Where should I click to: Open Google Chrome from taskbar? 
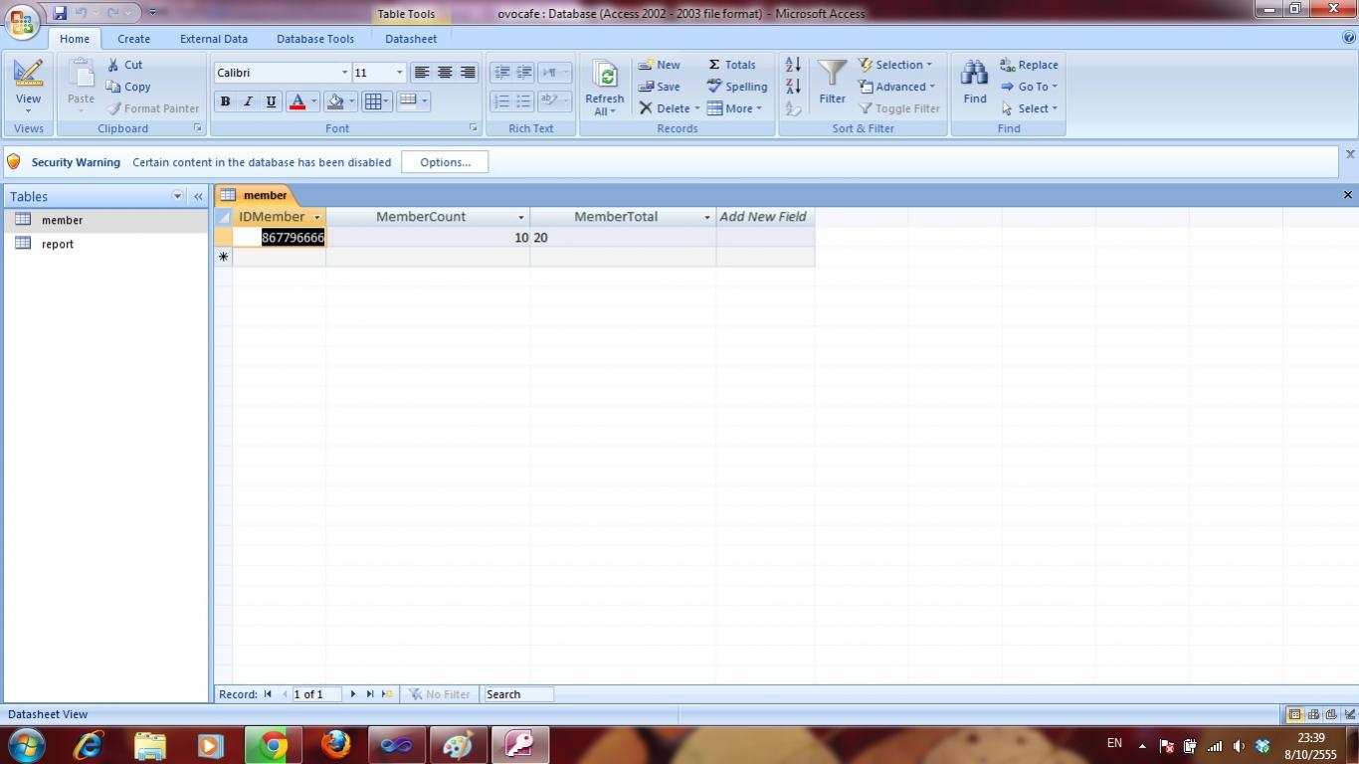click(x=273, y=744)
